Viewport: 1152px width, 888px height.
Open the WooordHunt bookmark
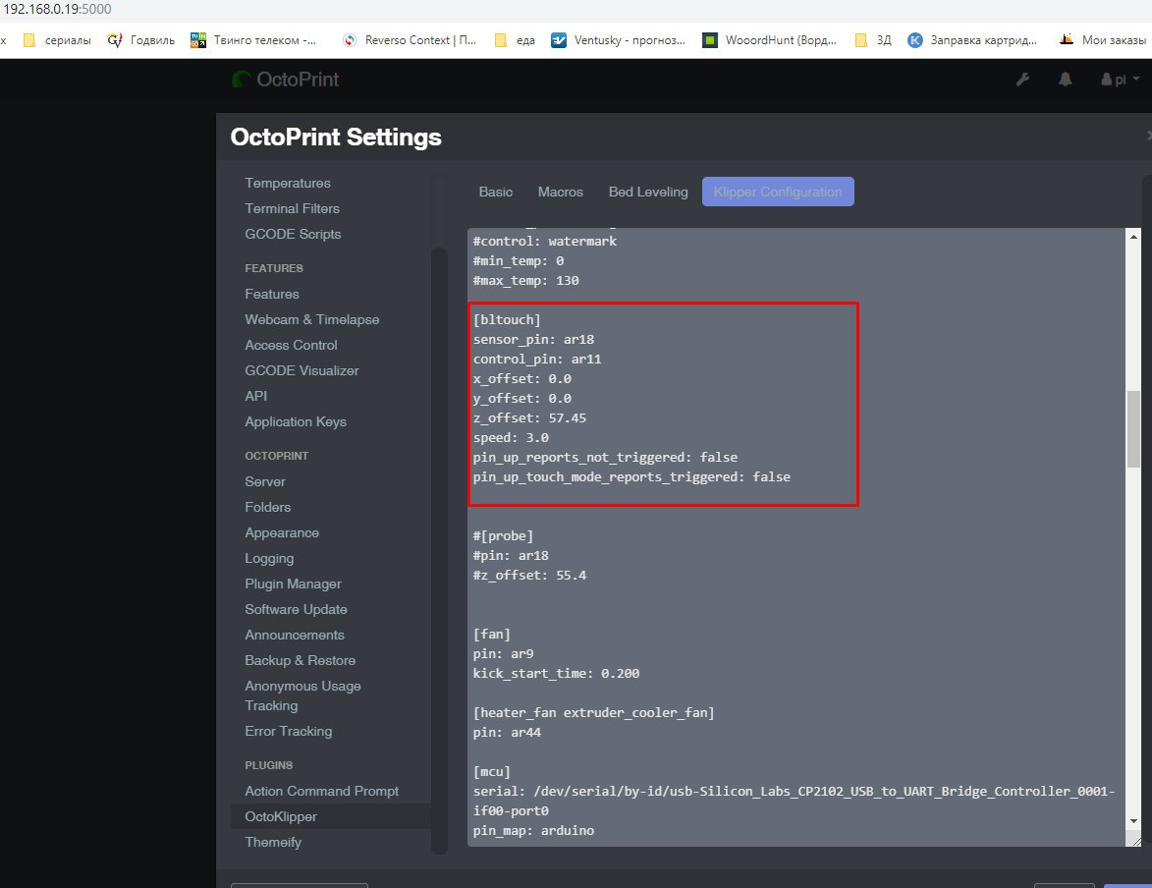pyautogui.click(x=769, y=39)
